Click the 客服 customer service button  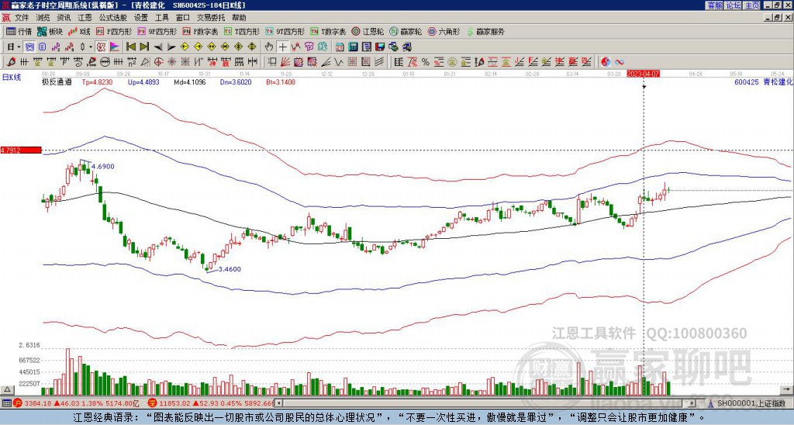714,5
